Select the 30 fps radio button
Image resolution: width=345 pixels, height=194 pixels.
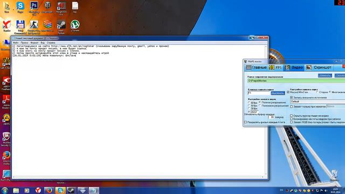point(249,109)
